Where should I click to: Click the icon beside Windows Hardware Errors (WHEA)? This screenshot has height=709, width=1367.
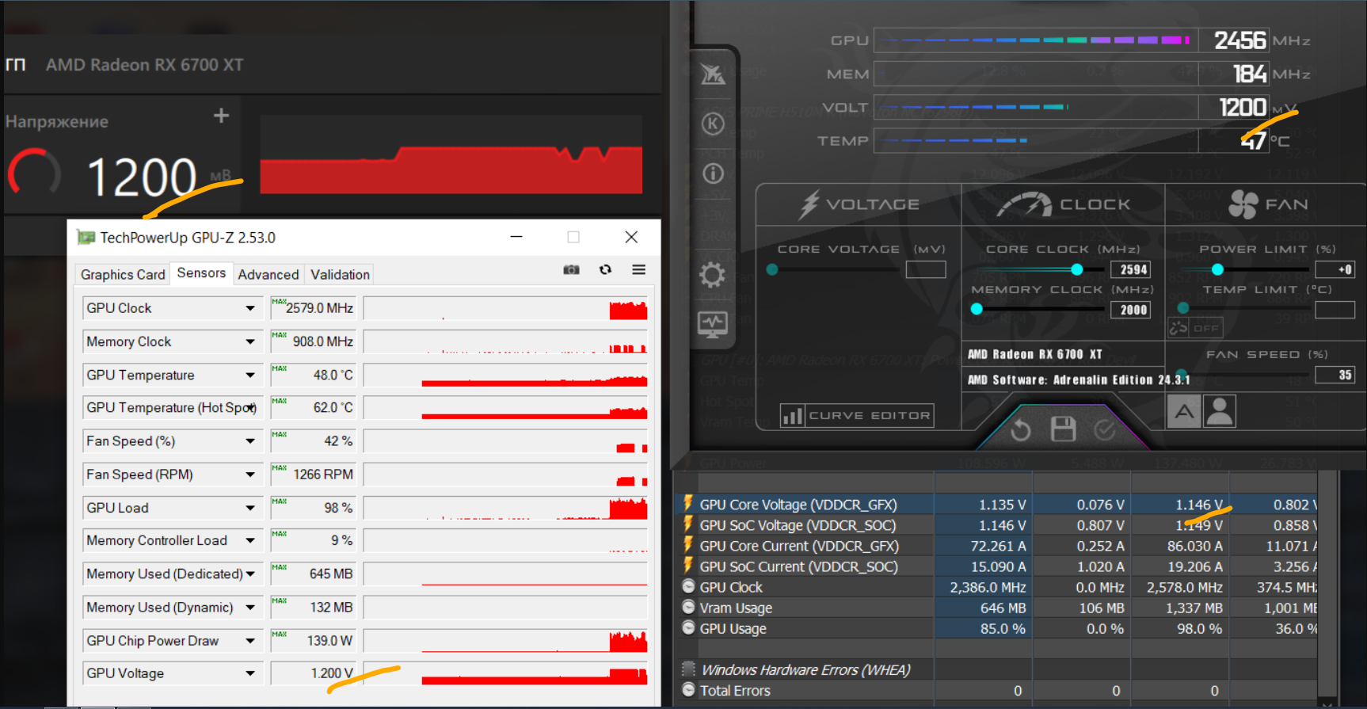688,669
